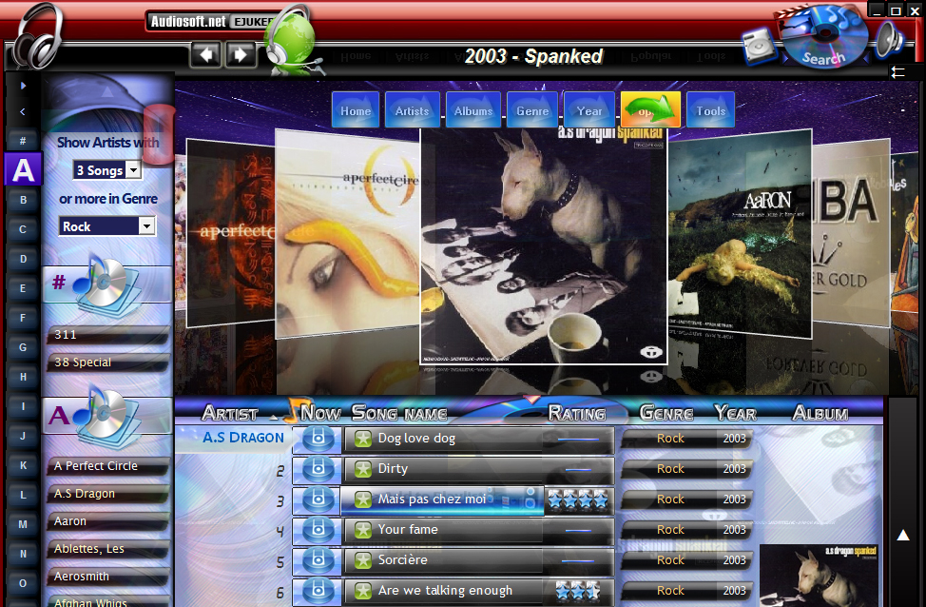Open the Rock genre dropdown
Viewport: 926px width, 607px height.
tap(146, 225)
